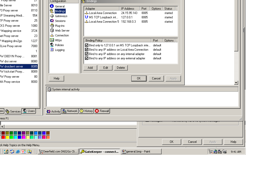Select the Local Area Connection adapter icon
The image size is (255, 193).
87,13
